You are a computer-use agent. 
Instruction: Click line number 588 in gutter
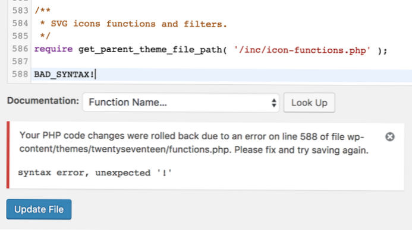pyautogui.click(x=20, y=74)
